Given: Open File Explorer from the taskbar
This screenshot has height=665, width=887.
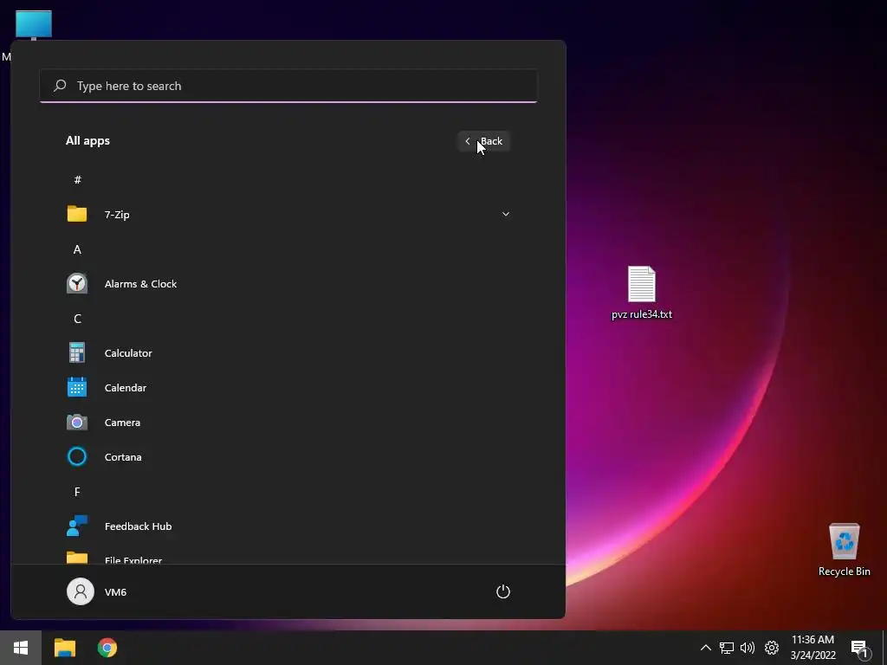Looking at the screenshot, I should 64,648.
